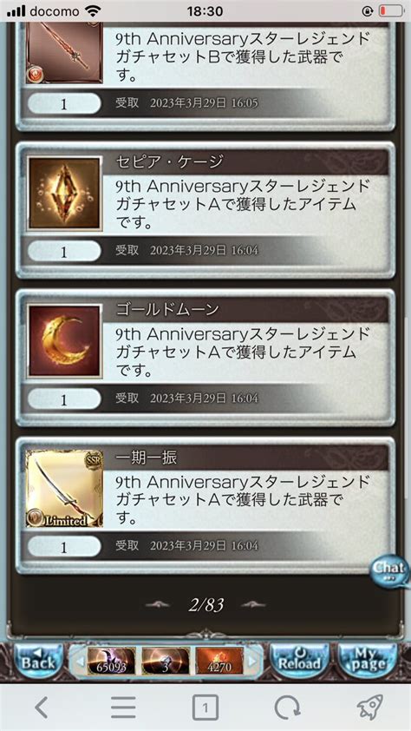Tap the browser refresh icon

pyautogui.click(x=287, y=708)
